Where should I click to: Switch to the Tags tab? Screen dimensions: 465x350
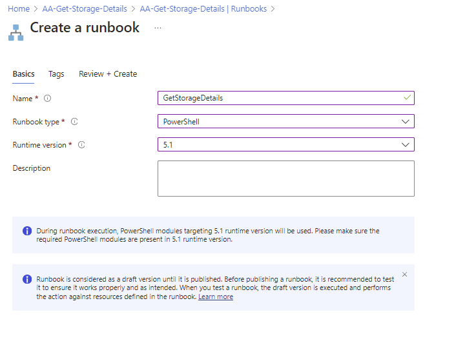pyautogui.click(x=56, y=74)
